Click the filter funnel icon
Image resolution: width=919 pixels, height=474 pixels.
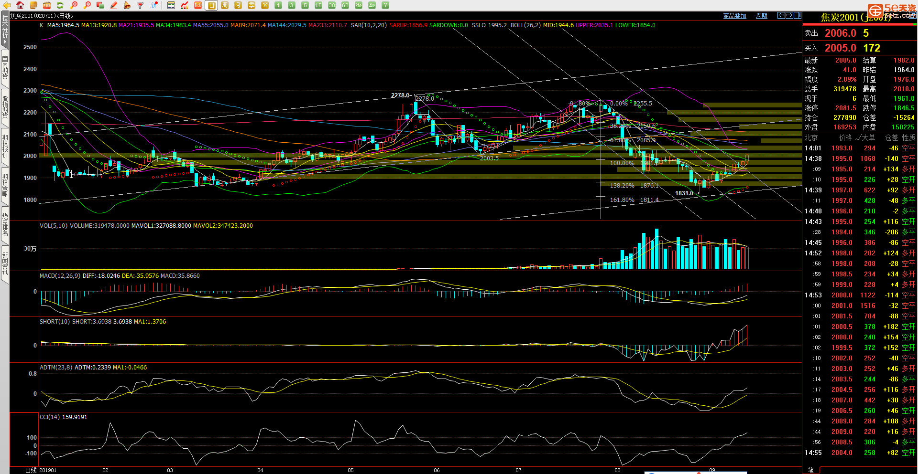click(x=141, y=5)
